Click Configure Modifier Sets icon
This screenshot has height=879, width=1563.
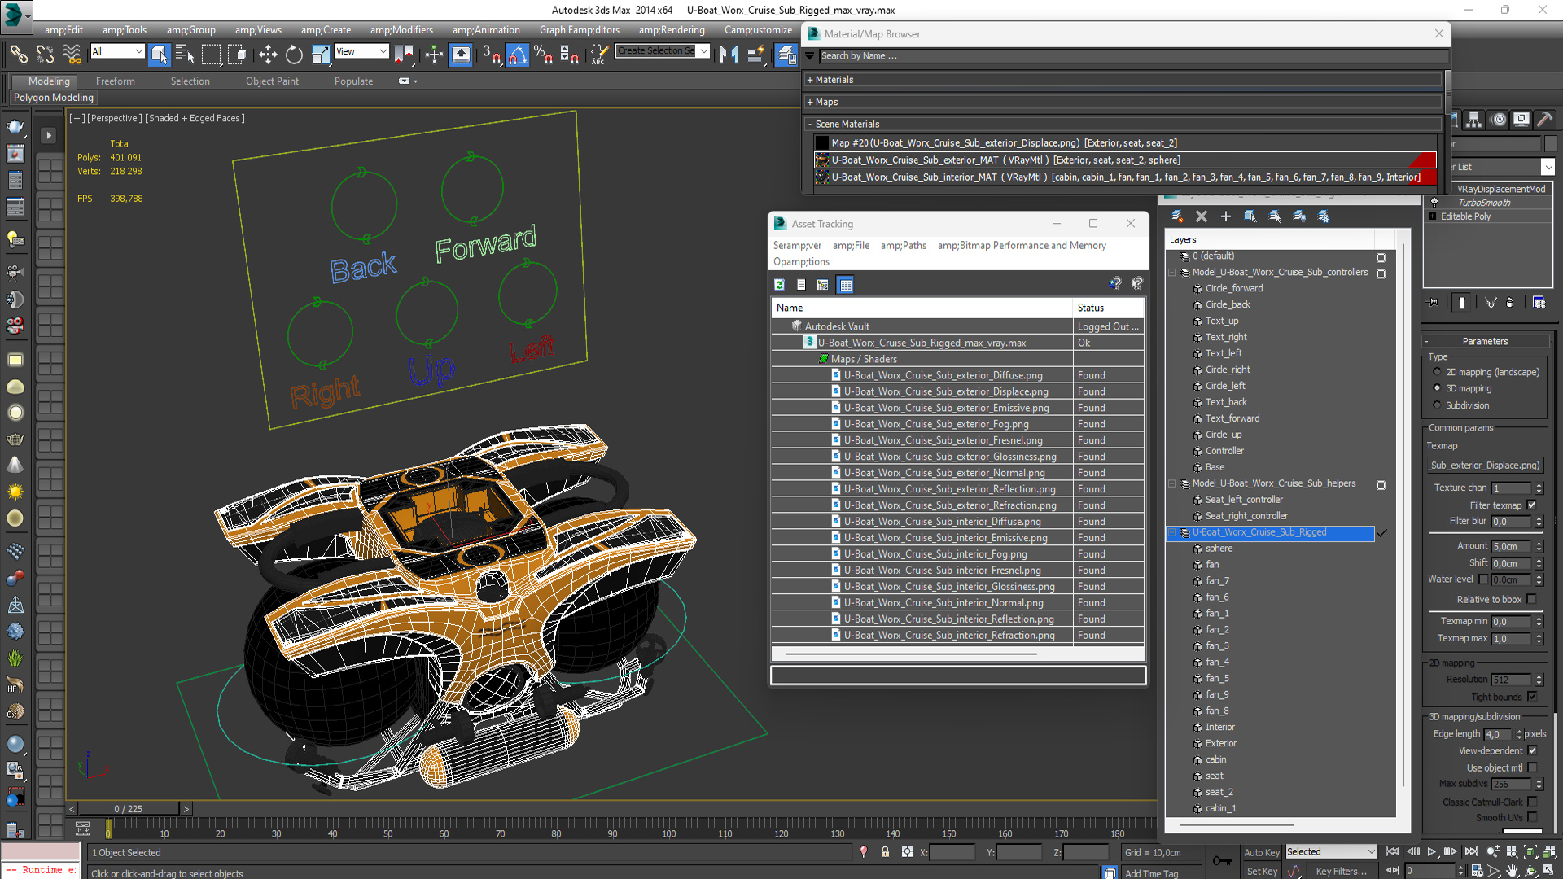(1539, 303)
